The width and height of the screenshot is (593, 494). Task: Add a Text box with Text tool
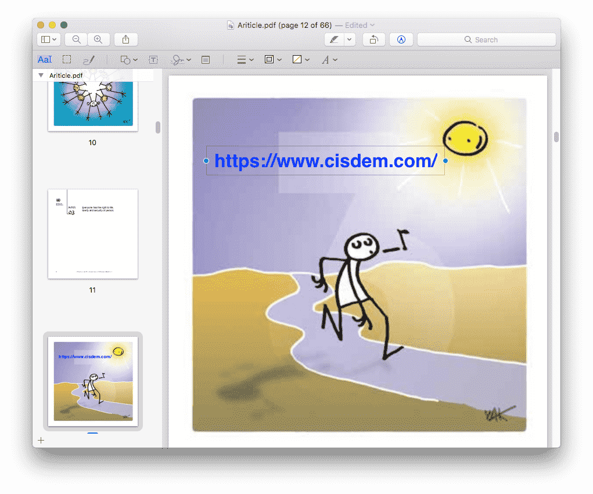click(x=153, y=60)
